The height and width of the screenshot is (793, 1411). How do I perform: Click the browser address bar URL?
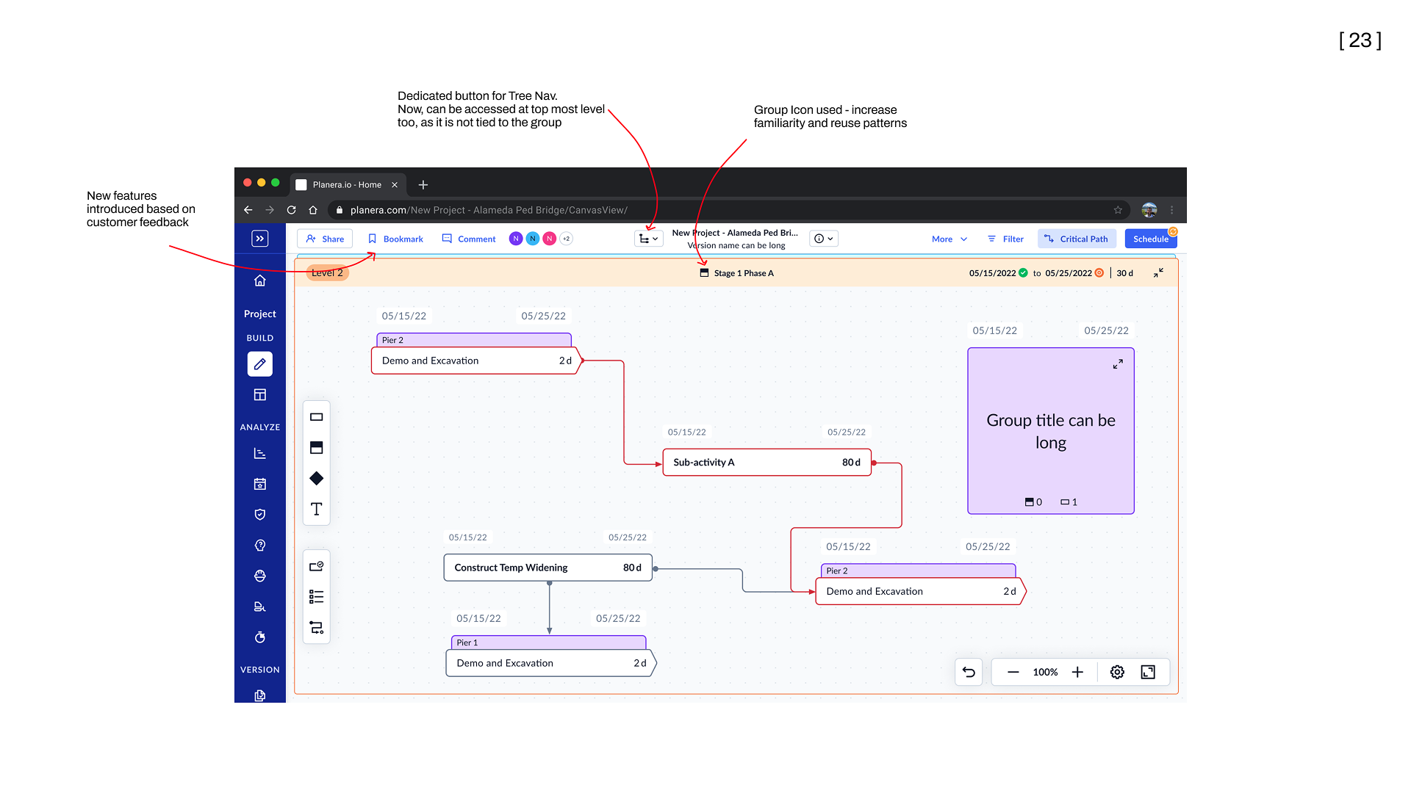pyautogui.click(x=489, y=210)
